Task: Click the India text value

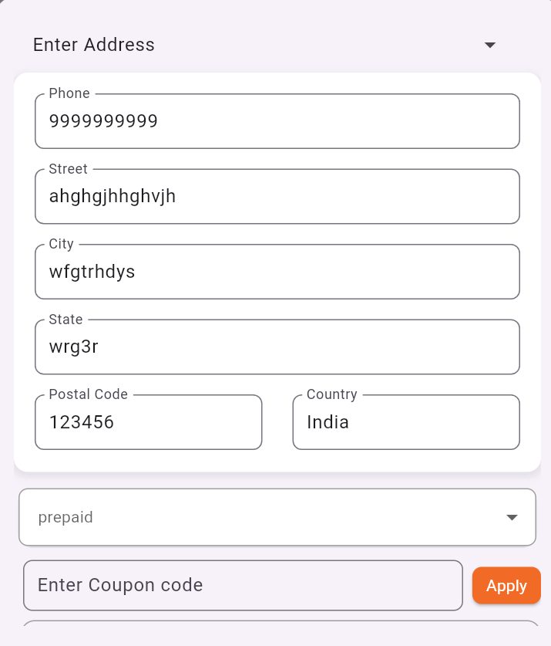Action: [328, 422]
